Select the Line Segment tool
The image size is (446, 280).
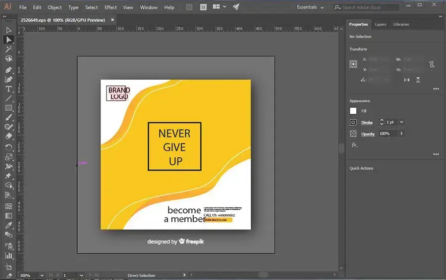tap(8, 98)
